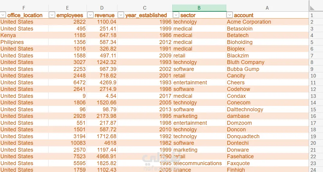The width and height of the screenshot is (323, 172).
Task: Open the account column filter dropdown
Action: pos(230,15)
